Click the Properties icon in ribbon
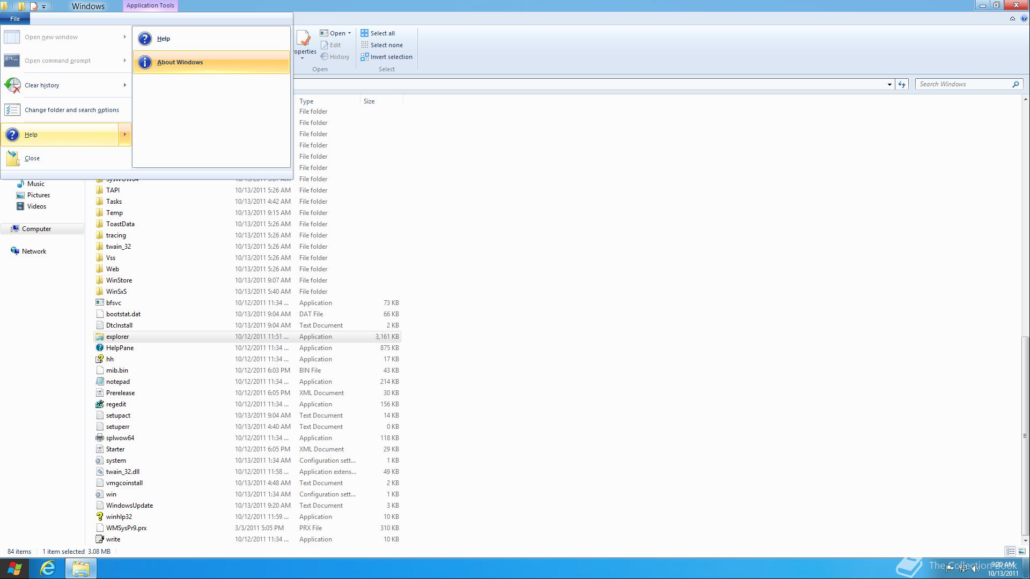Viewport: 1030px width, 579px height. 304,39
